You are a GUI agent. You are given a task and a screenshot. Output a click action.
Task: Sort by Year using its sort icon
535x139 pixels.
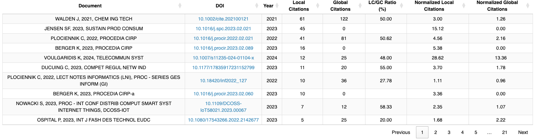click(277, 6)
